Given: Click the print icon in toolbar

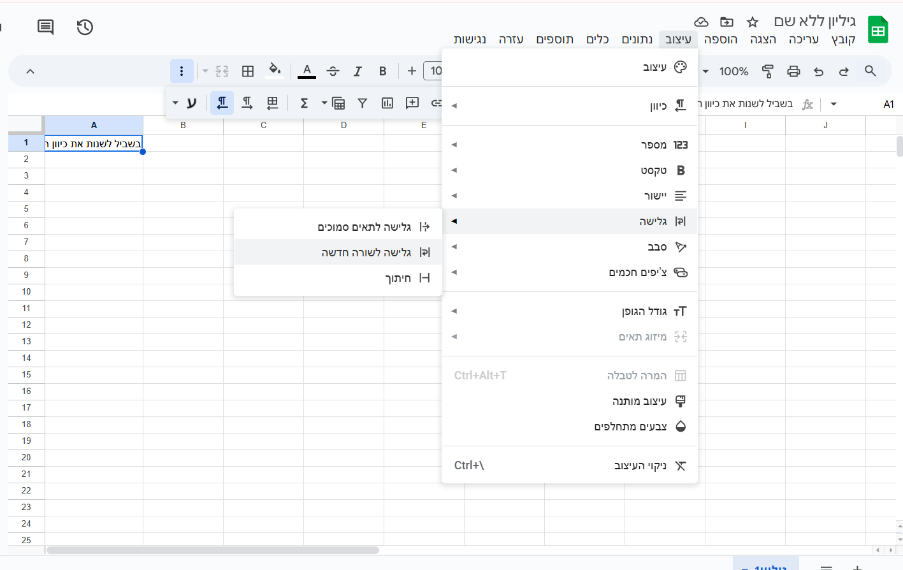Looking at the screenshot, I should [793, 71].
